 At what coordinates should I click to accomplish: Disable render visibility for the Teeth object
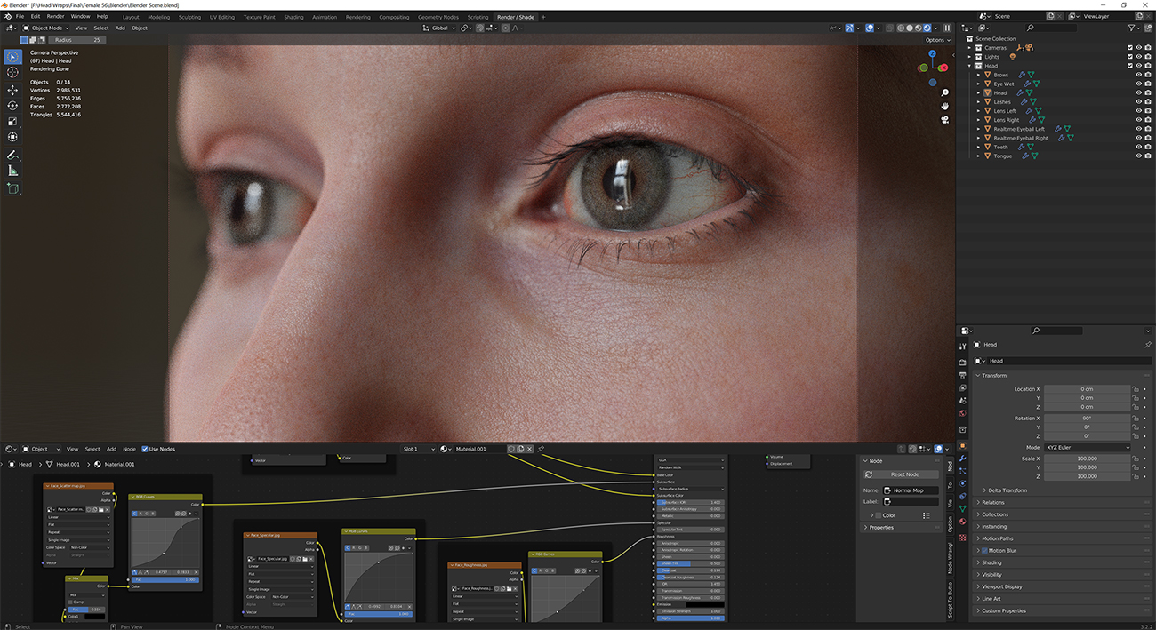(x=1148, y=147)
